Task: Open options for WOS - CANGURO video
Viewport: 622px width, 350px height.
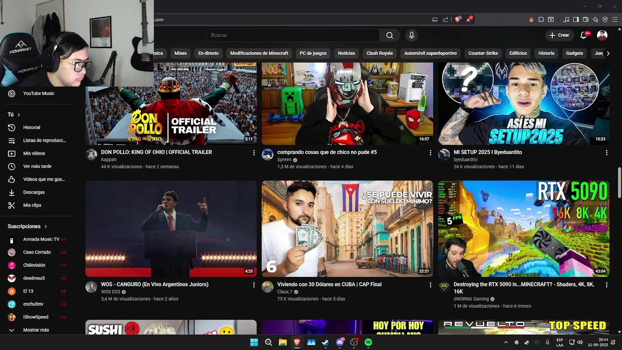Action: click(x=254, y=285)
